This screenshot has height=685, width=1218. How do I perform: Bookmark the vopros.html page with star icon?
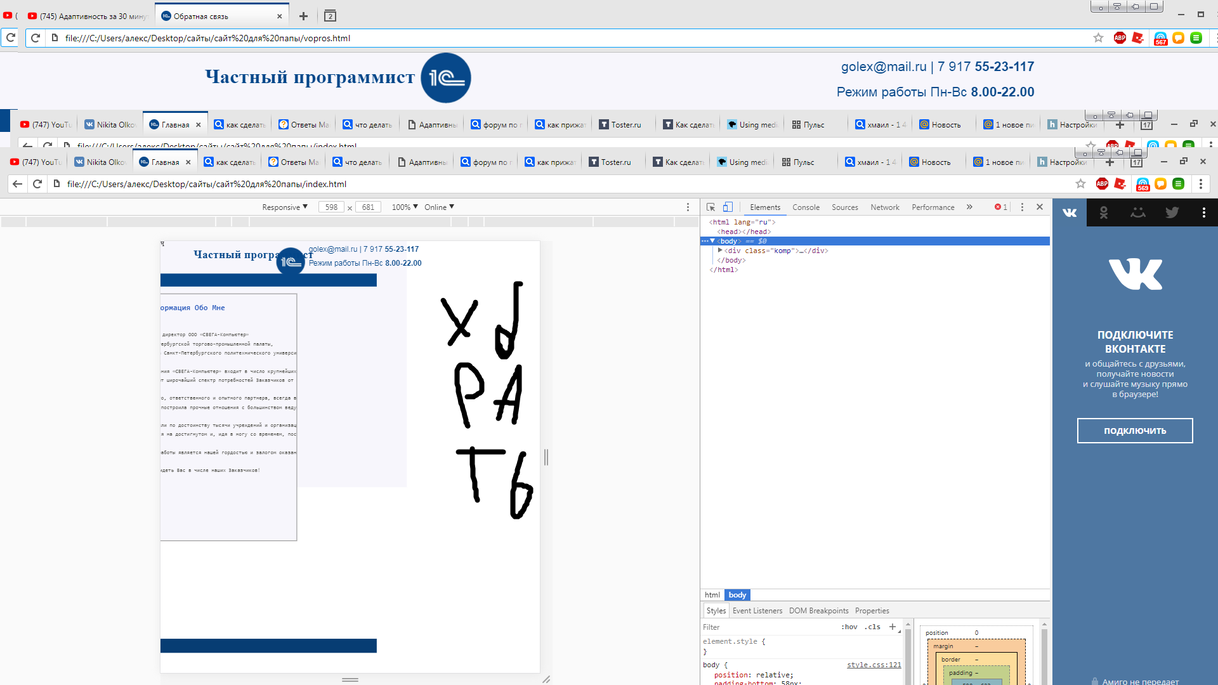tap(1098, 38)
